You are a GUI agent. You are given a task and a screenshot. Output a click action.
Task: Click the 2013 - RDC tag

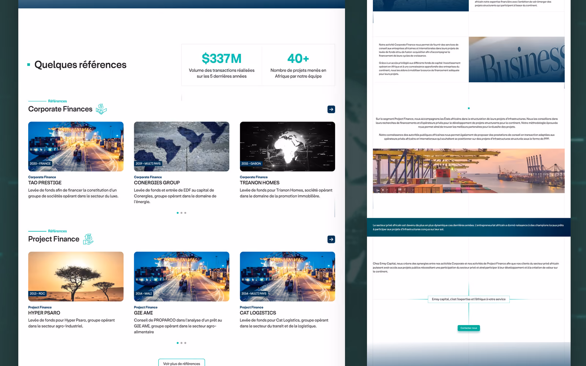pyautogui.click(x=37, y=294)
